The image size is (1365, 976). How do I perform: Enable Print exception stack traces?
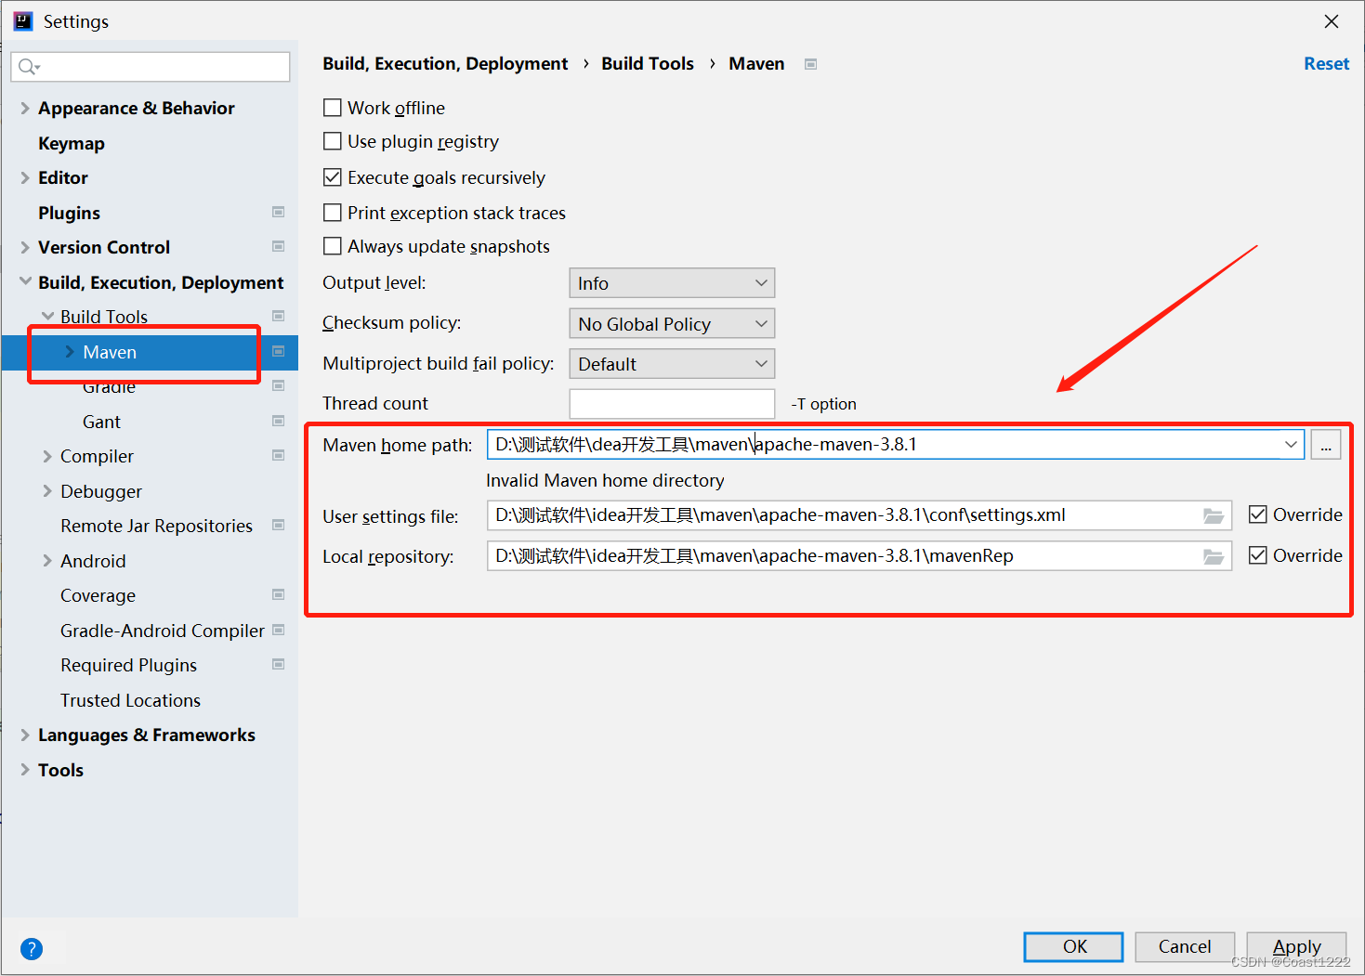332,213
